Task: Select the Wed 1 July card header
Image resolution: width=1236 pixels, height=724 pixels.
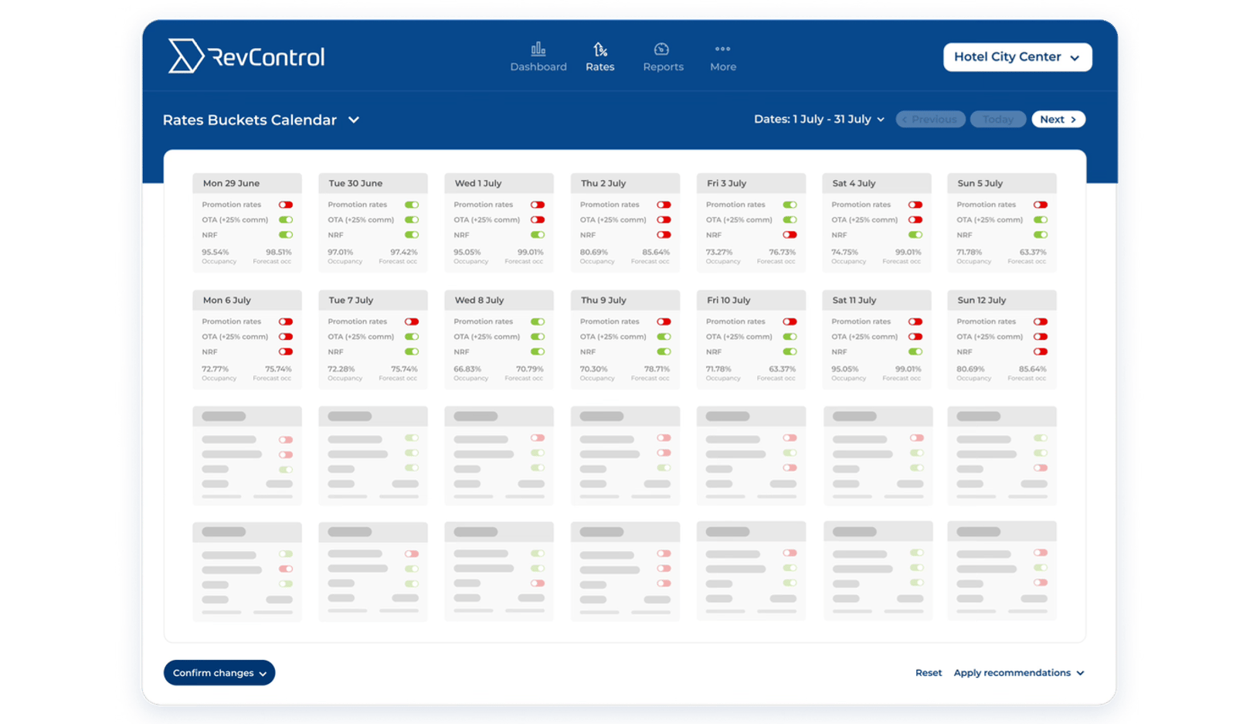Action: pos(499,183)
